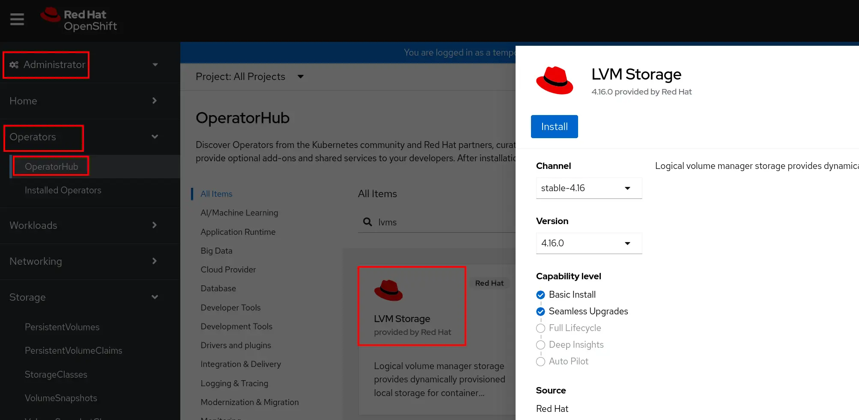
Task: Open PersistentVolumes page
Action: pos(62,327)
